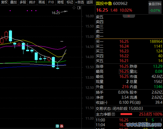Select the 多股 toolbar item
Viewport: 163px width, 129px height.
tap(23, 2)
